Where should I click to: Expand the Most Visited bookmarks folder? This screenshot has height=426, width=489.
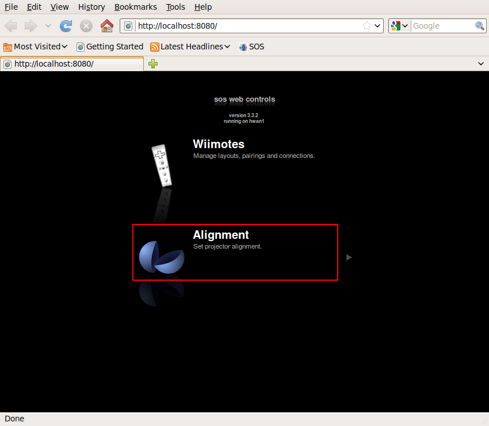(x=35, y=47)
